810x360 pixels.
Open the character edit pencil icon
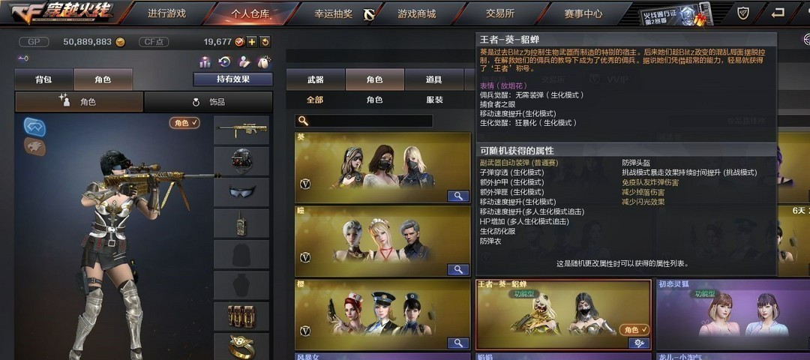click(244, 62)
